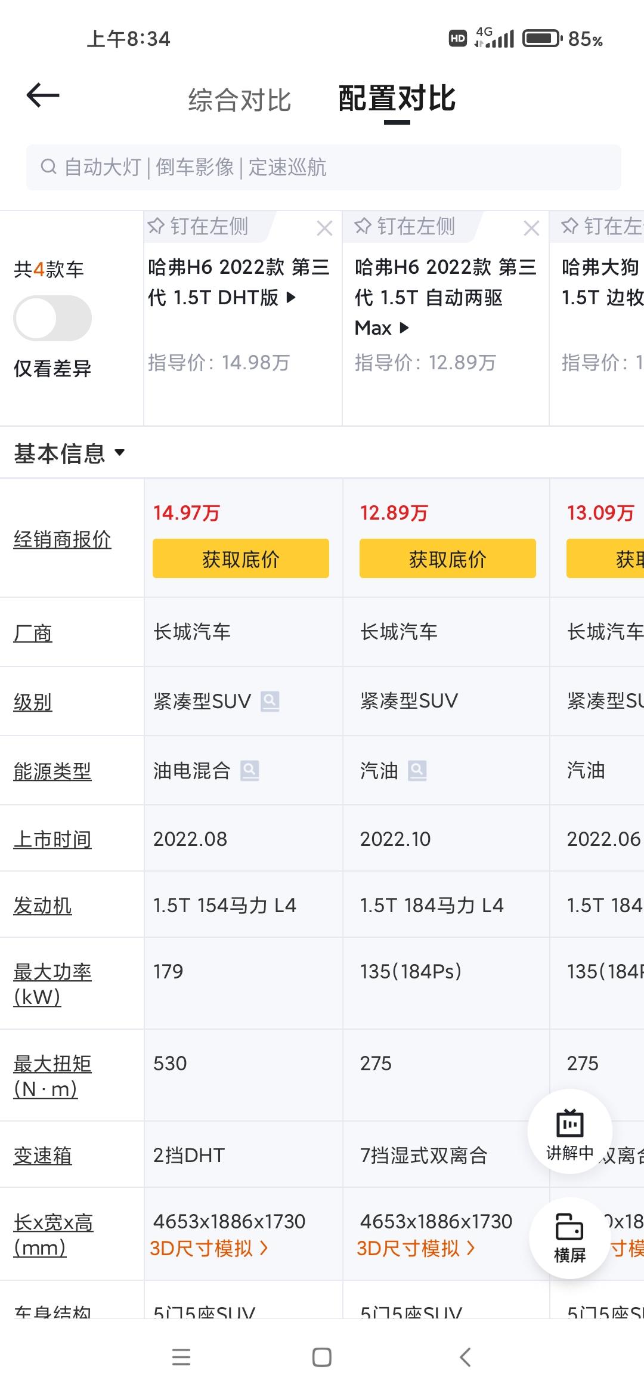Open model switcher for 哈弗H6 自动两驱 Max

[445, 297]
